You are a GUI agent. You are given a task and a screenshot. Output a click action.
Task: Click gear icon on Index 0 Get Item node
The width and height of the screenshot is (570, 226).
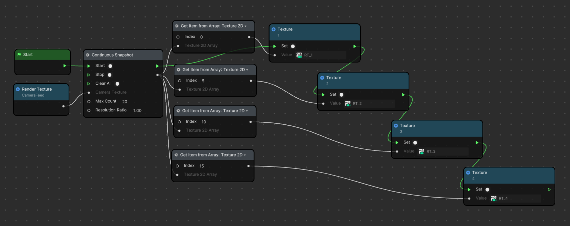(x=177, y=26)
